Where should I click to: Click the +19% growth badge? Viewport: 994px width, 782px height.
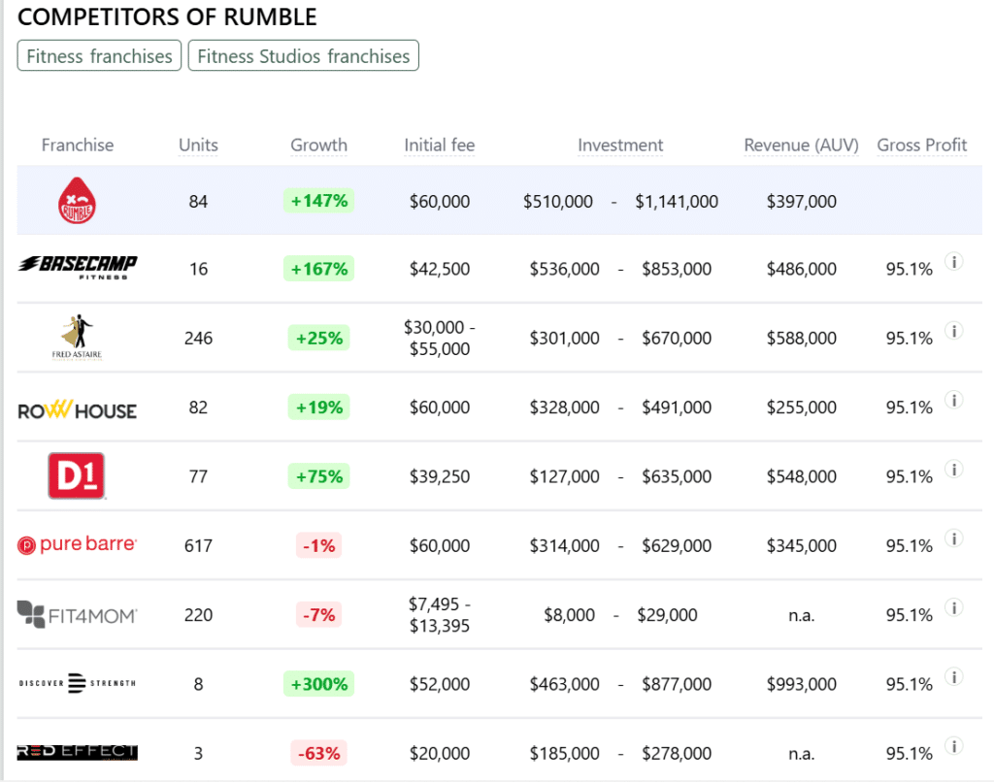tap(318, 407)
